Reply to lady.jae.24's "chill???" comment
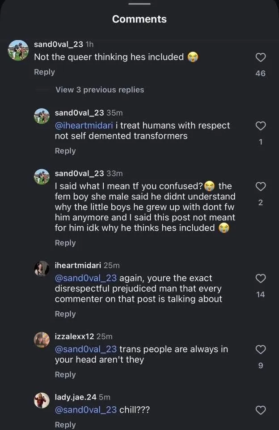 coord(65,425)
